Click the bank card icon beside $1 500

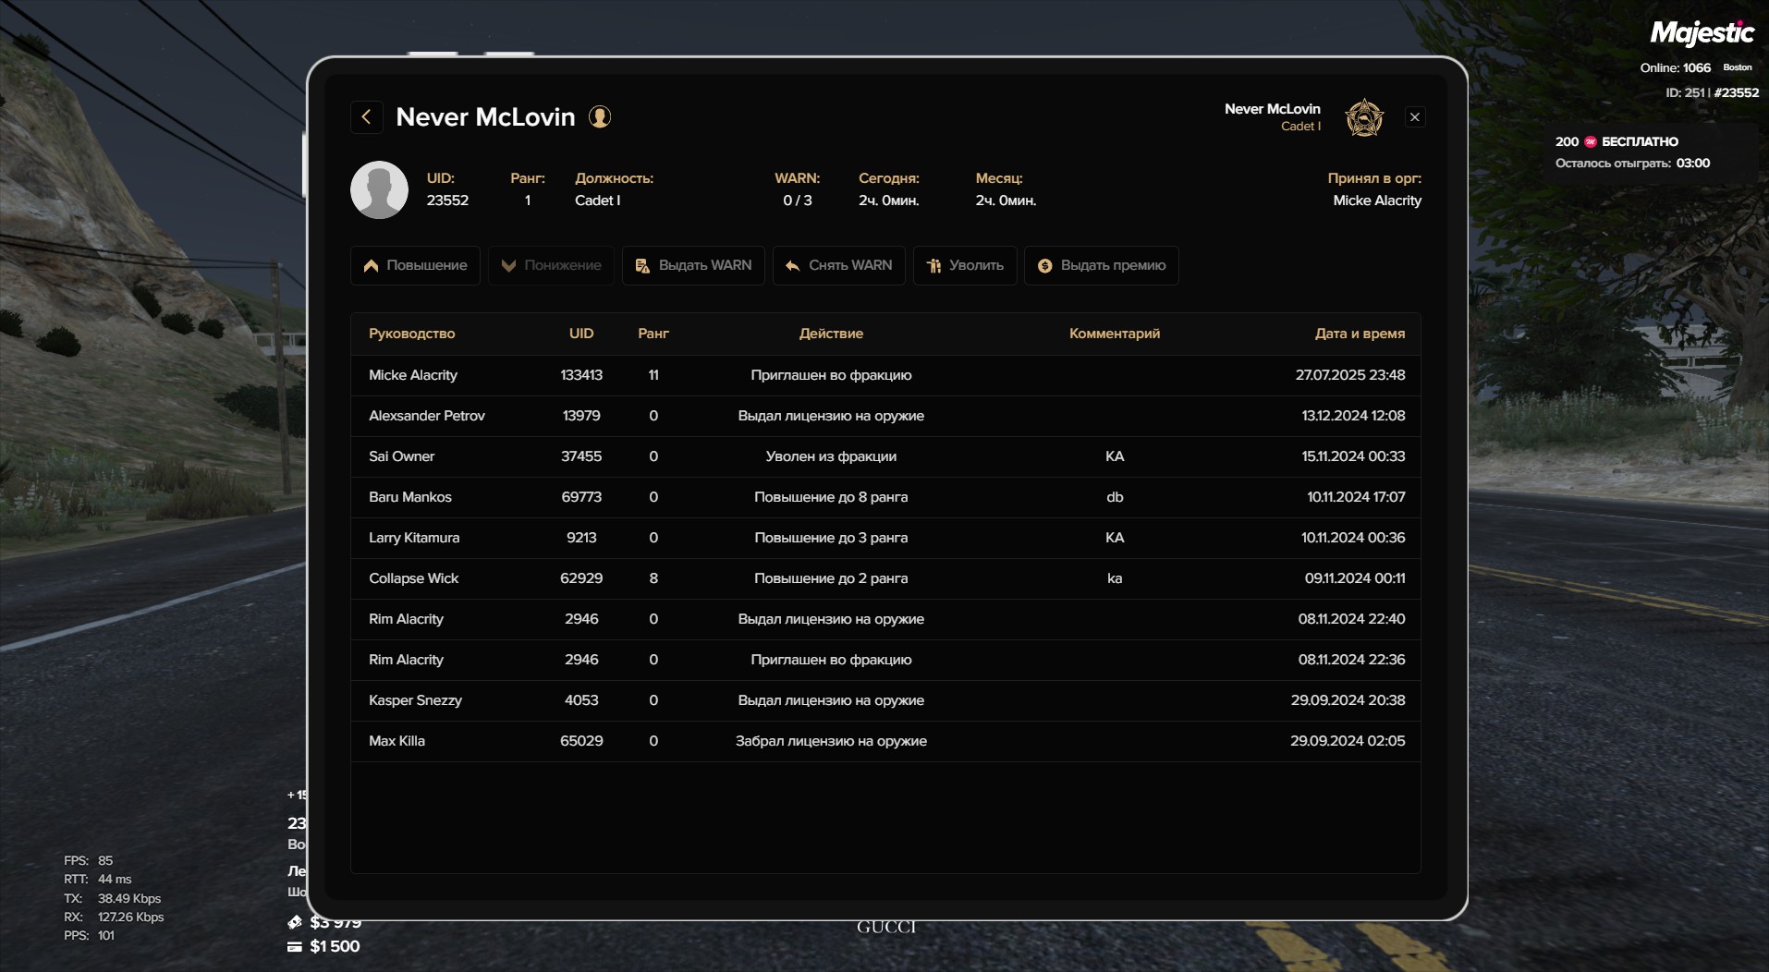[x=295, y=946]
